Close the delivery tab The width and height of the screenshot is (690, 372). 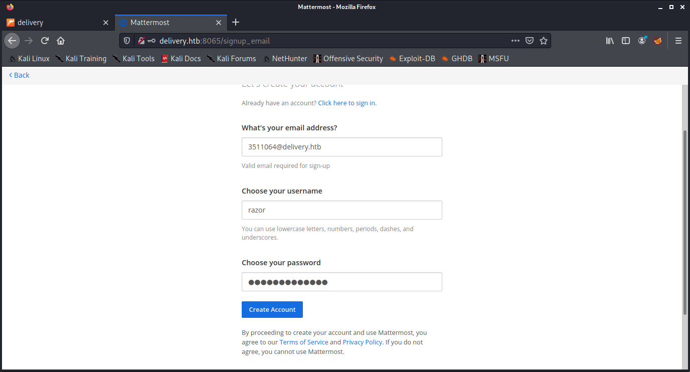pos(105,23)
